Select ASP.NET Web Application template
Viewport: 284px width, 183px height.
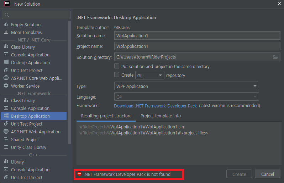click(x=34, y=132)
